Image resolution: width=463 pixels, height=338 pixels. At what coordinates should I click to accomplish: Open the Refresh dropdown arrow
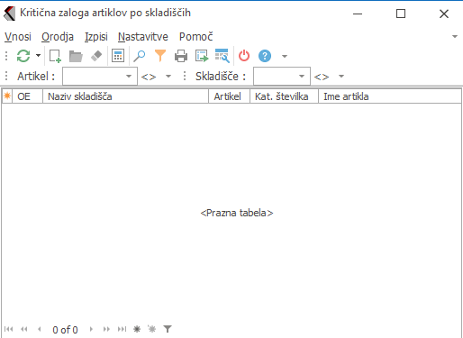[x=38, y=56]
